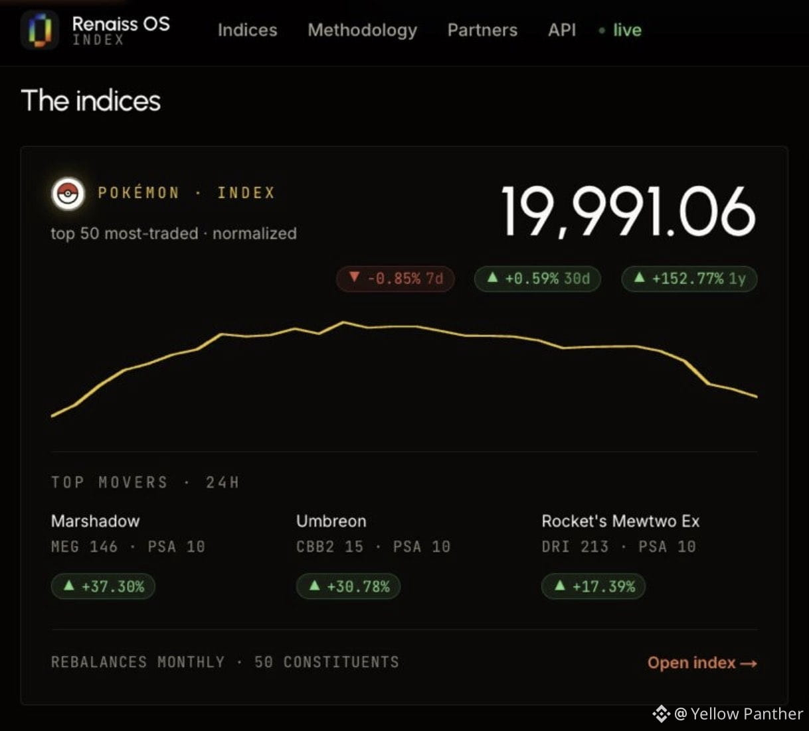Click the Marshadow card title
The image size is (809, 731).
click(x=96, y=521)
